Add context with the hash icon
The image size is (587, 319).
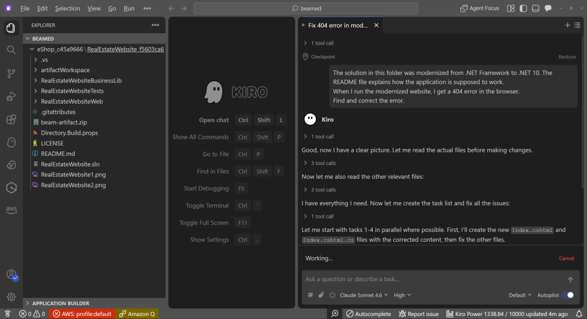pyautogui.click(x=310, y=295)
